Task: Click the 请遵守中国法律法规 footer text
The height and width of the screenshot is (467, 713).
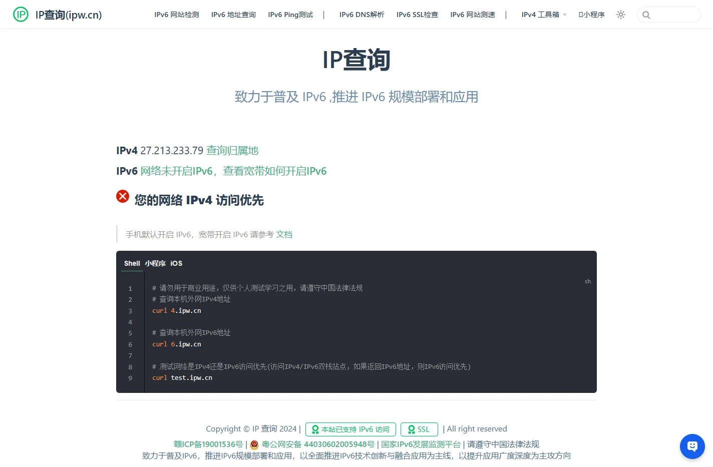Action: click(x=503, y=444)
